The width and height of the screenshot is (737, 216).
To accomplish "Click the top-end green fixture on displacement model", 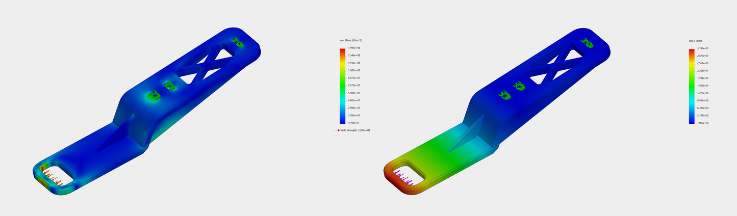I will (589, 43).
